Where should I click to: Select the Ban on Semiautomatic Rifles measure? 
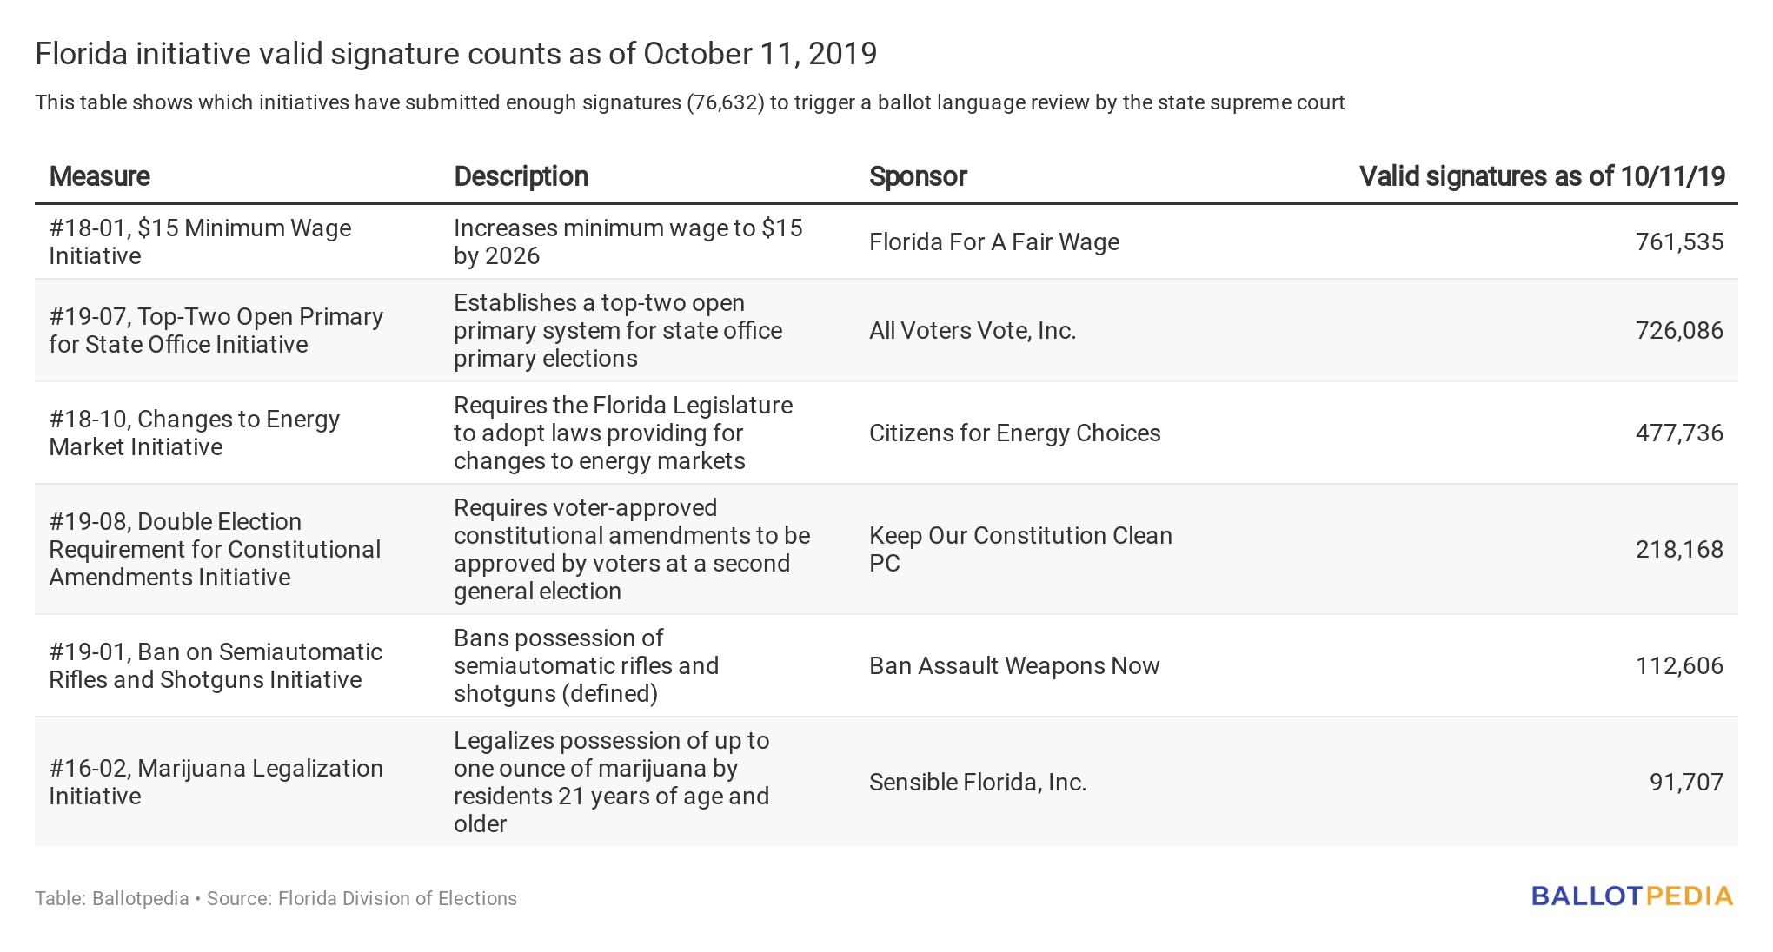coord(216,665)
